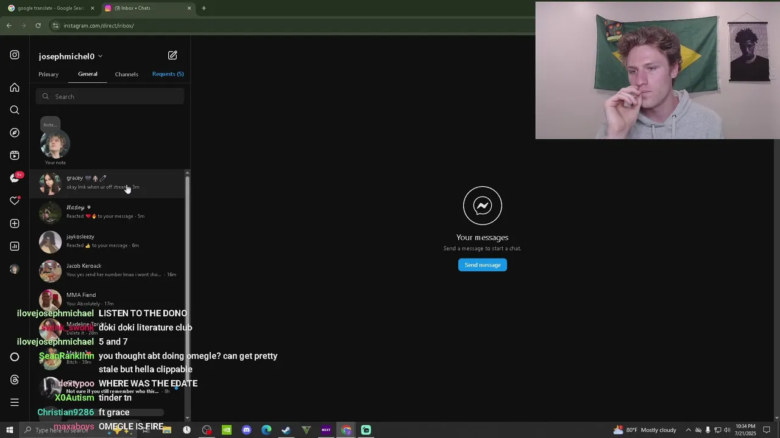Open File Explorer from taskbar
The width and height of the screenshot is (780, 438).
click(x=166, y=430)
